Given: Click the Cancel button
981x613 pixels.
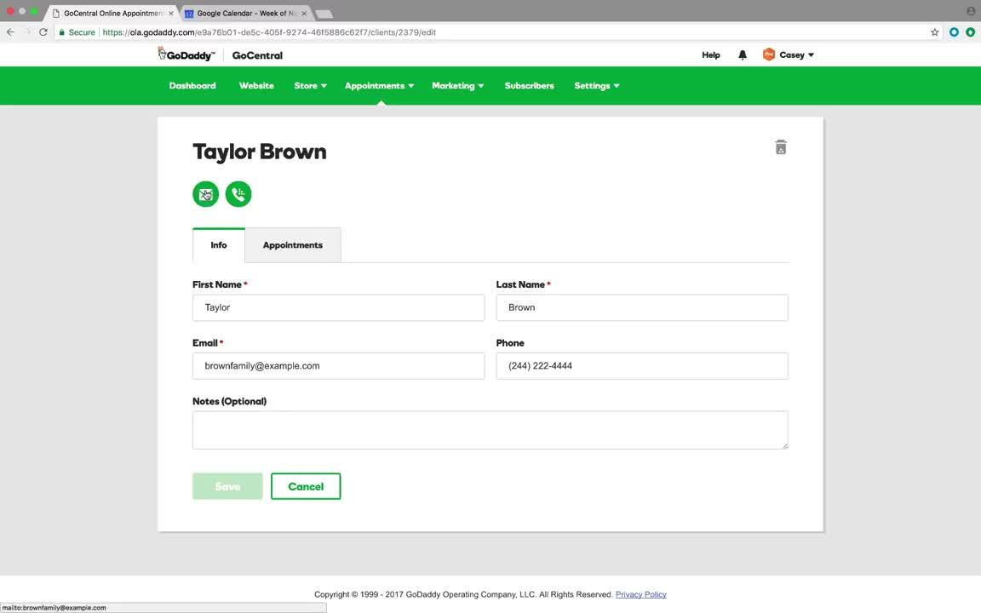Looking at the screenshot, I should tap(306, 486).
